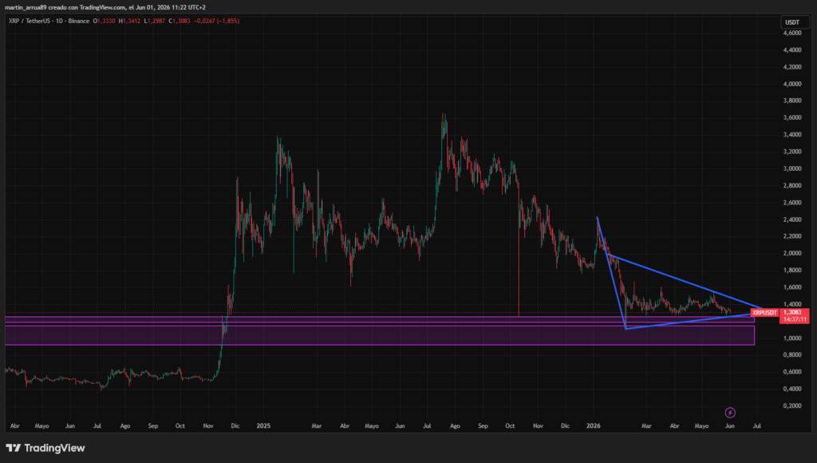Click the 1,6000 price axis label

click(792, 287)
